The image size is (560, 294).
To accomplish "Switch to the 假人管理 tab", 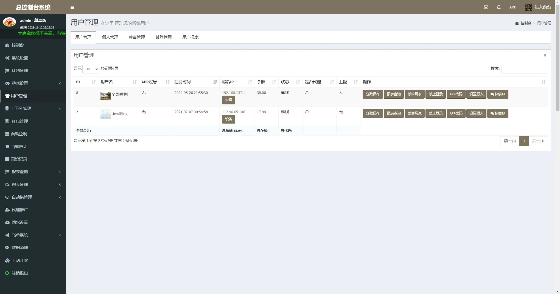I will pos(110,37).
